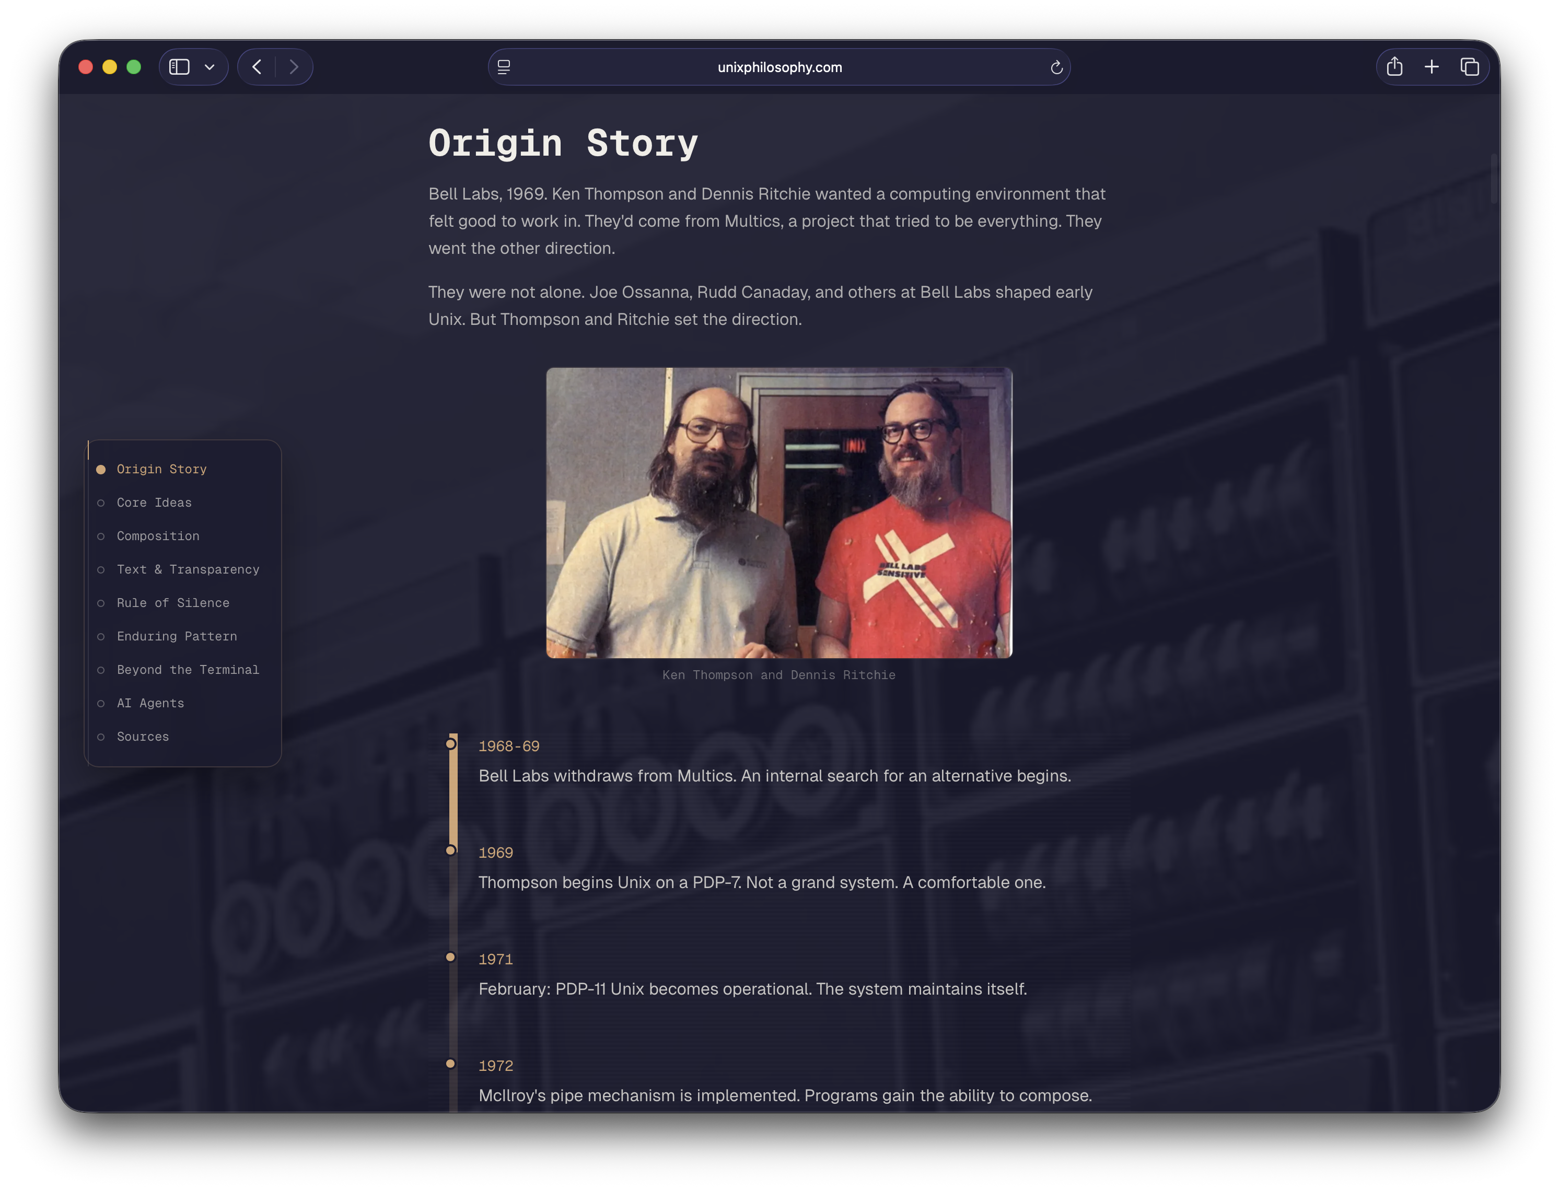Viewport: 1559px width, 1190px height.
Task: Click the address bar to edit the URL
Action: (x=778, y=66)
